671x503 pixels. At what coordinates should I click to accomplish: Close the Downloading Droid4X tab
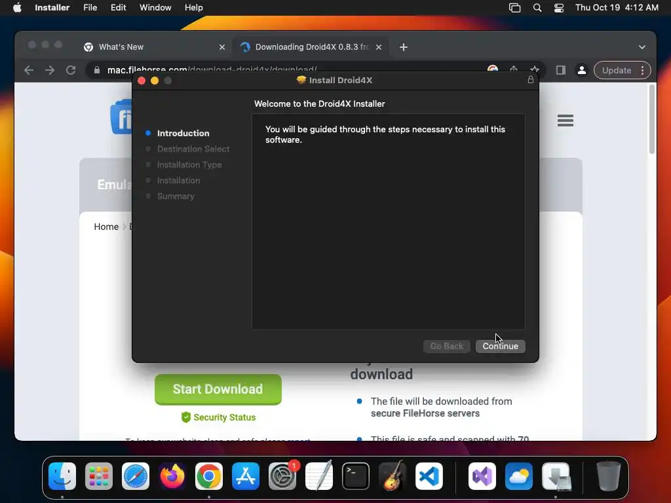[x=378, y=47]
